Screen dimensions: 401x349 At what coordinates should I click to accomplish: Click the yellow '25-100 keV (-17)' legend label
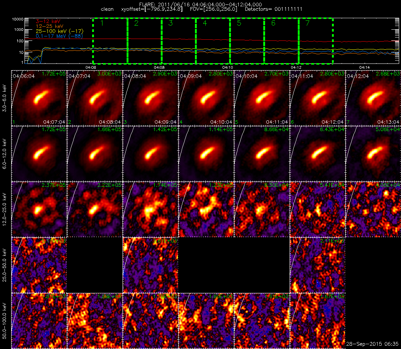pos(59,31)
